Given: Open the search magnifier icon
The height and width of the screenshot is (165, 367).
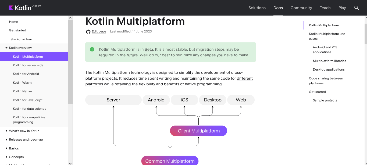Looking at the screenshot, I should [x=357, y=8].
